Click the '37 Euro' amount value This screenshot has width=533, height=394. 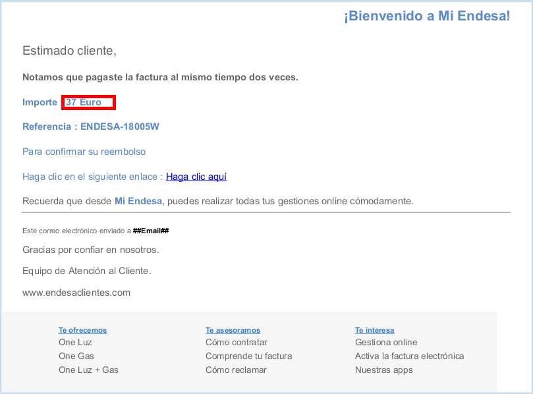pos(84,102)
